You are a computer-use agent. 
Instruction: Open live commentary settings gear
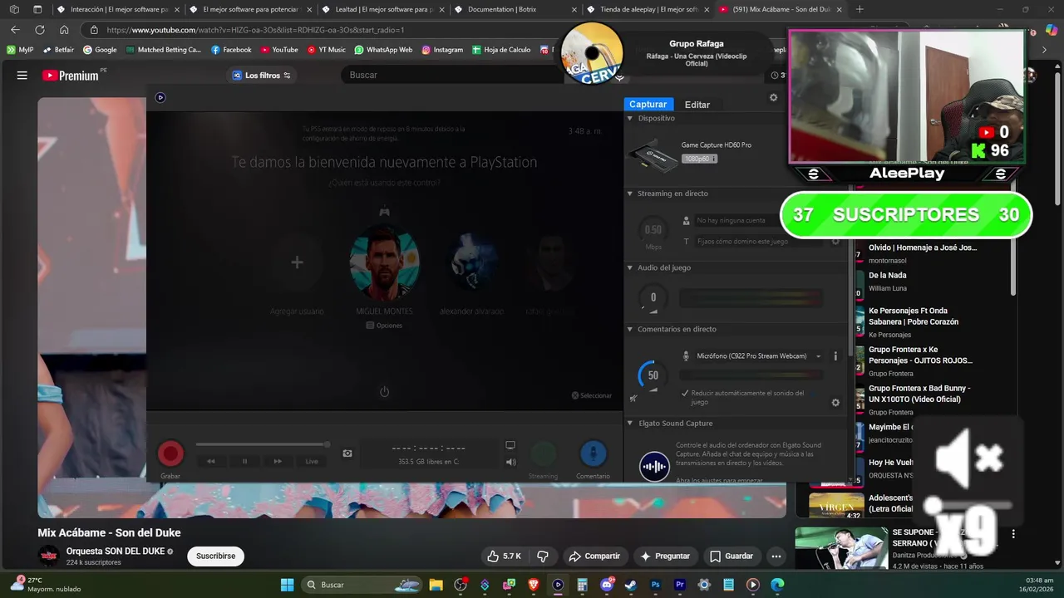835,403
